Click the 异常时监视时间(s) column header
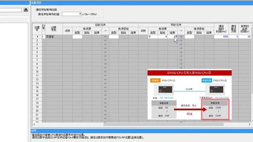Screen dimensions: 253x142 245,29
